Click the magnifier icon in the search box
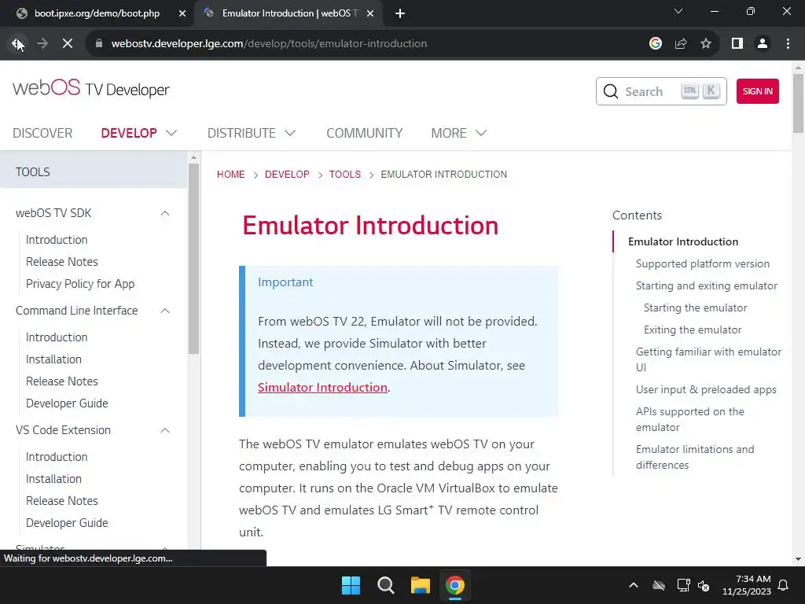 pos(610,91)
